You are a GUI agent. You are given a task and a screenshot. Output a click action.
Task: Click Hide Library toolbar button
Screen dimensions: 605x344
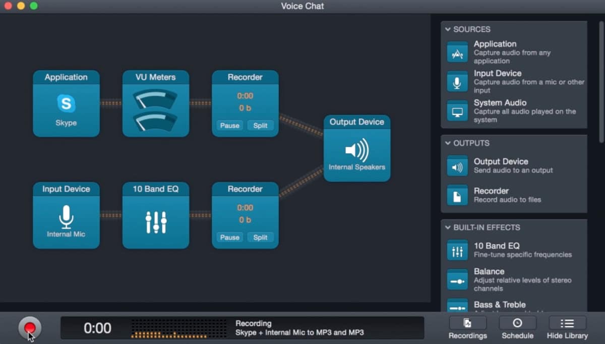point(567,328)
